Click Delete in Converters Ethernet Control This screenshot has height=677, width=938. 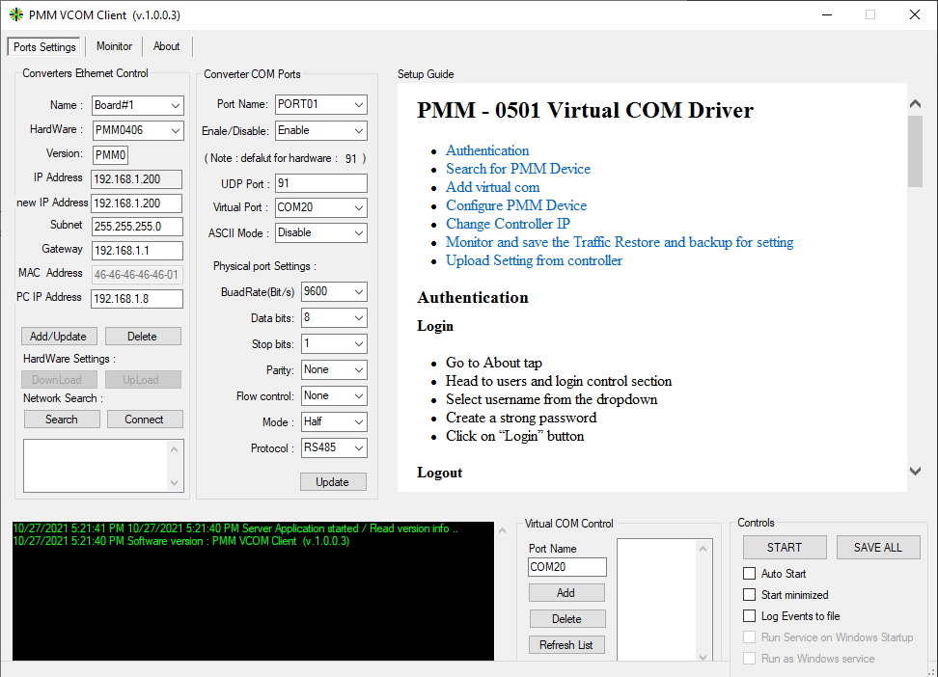(143, 337)
